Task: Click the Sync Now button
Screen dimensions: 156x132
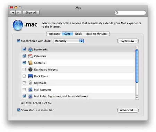Action: coord(128,41)
